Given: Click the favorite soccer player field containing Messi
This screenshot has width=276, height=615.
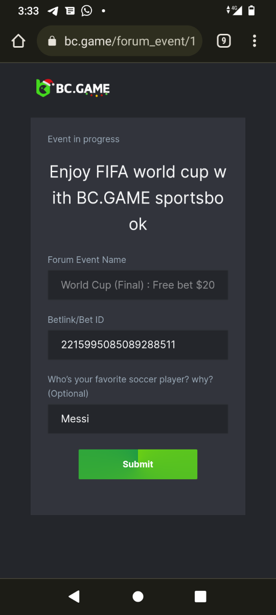Looking at the screenshot, I should tap(138, 419).
